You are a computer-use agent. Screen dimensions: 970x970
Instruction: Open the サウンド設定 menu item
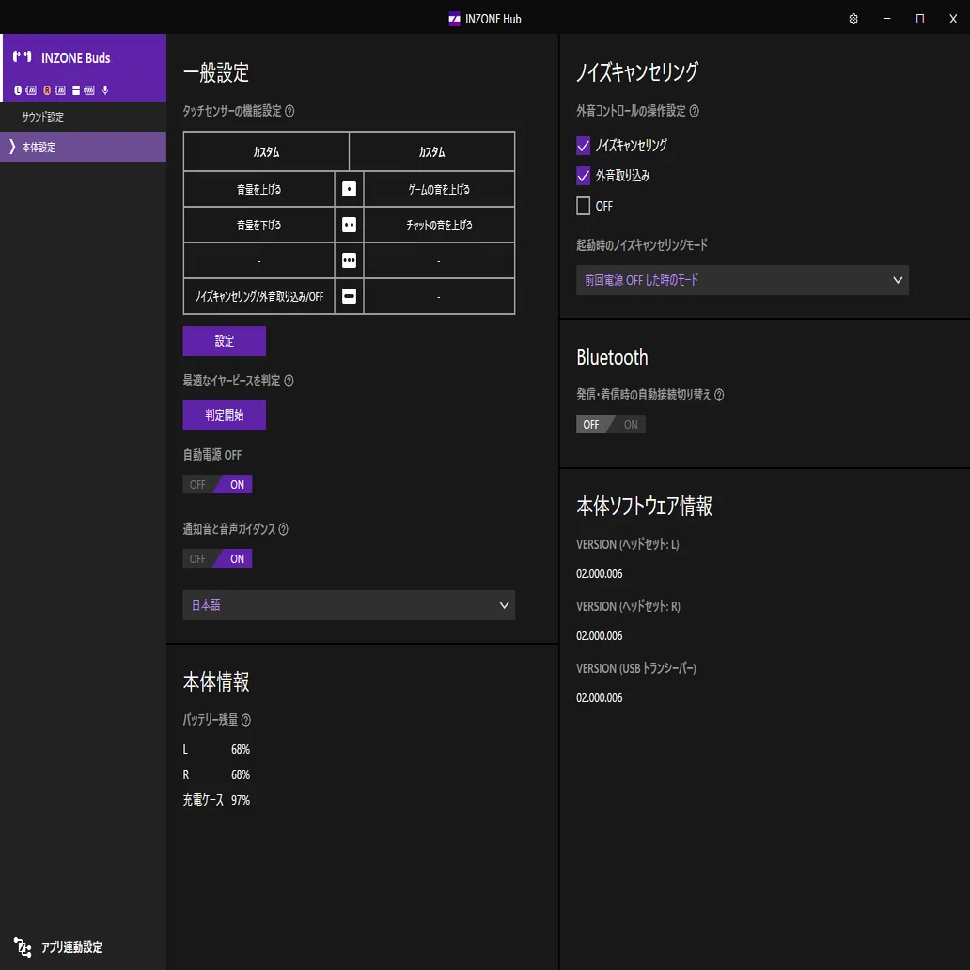[x=83, y=117]
